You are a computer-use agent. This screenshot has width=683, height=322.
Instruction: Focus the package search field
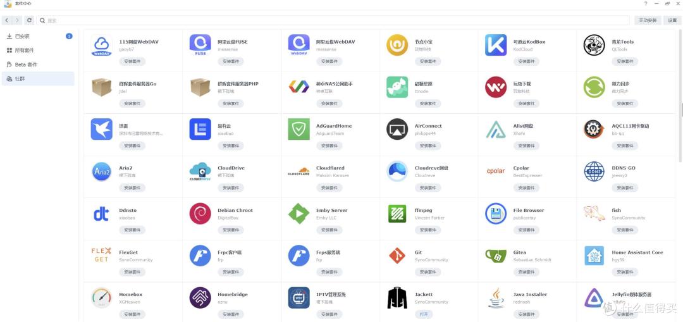coord(333,20)
